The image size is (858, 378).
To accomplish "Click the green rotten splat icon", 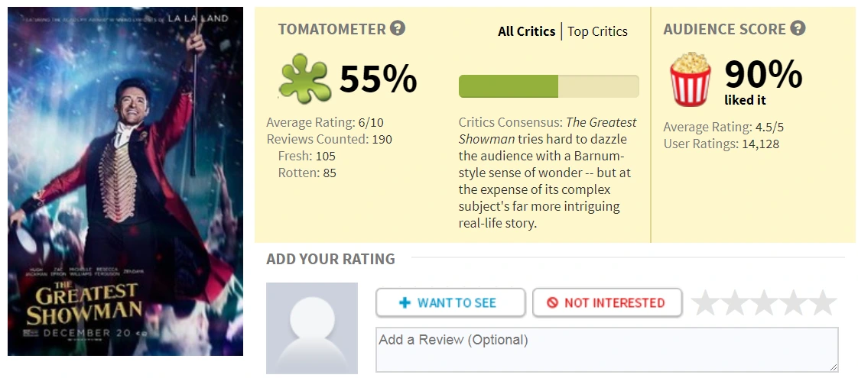I will point(304,78).
